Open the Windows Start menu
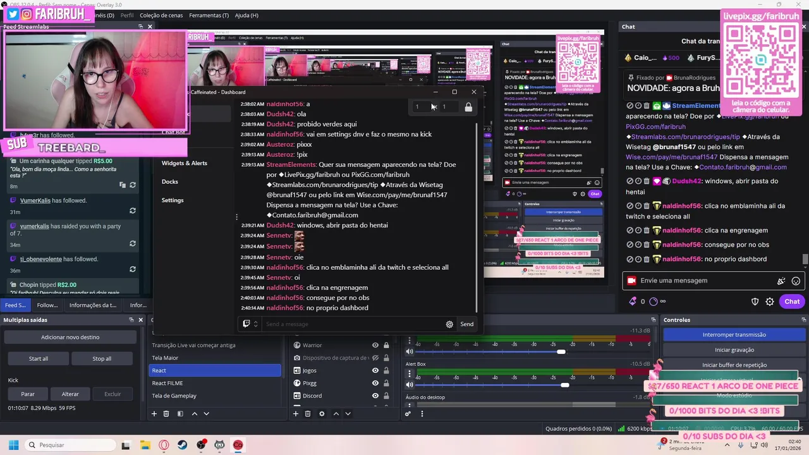The height and width of the screenshot is (455, 809). click(13, 445)
